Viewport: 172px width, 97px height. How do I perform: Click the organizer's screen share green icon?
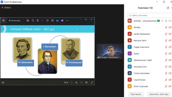click(158, 21)
